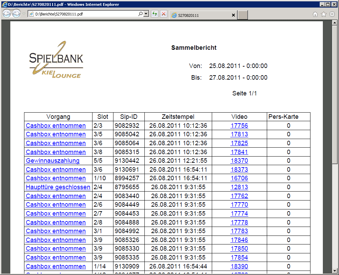Screen dimensions: 339x275
Task: Close the S270820111 tab
Action: [x=233, y=15]
